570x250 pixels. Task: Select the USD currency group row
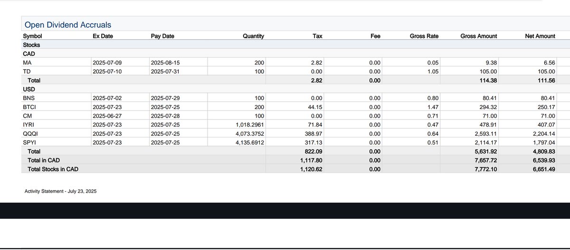[295, 89]
